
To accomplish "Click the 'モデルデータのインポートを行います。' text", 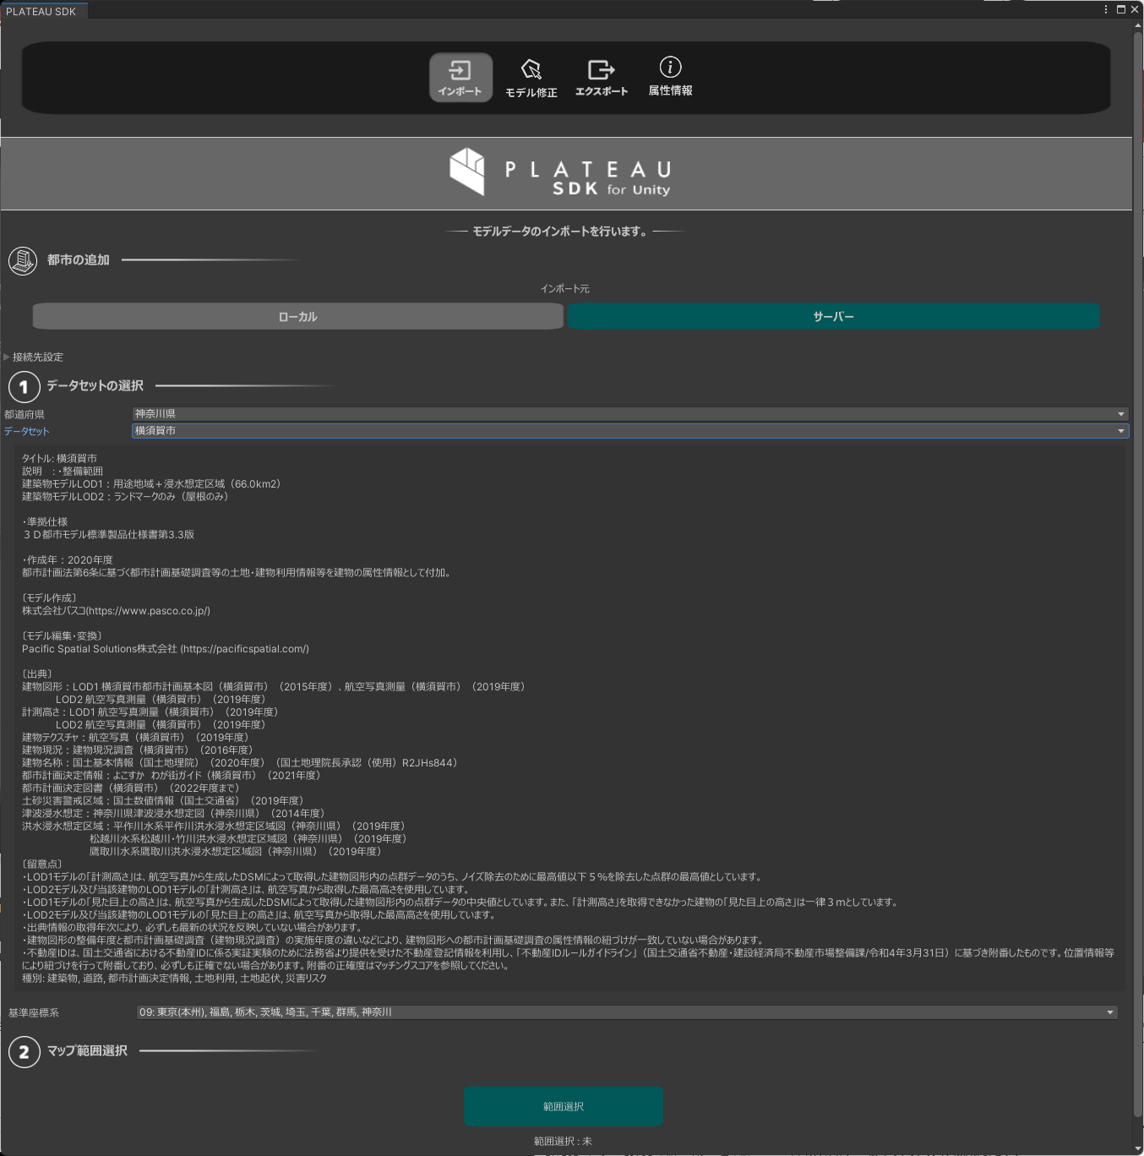I will pyautogui.click(x=560, y=232).
